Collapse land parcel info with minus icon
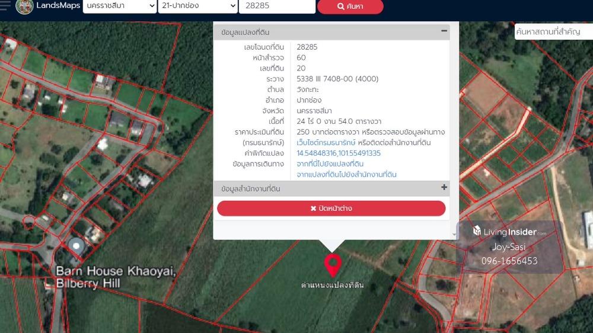 click(x=444, y=31)
